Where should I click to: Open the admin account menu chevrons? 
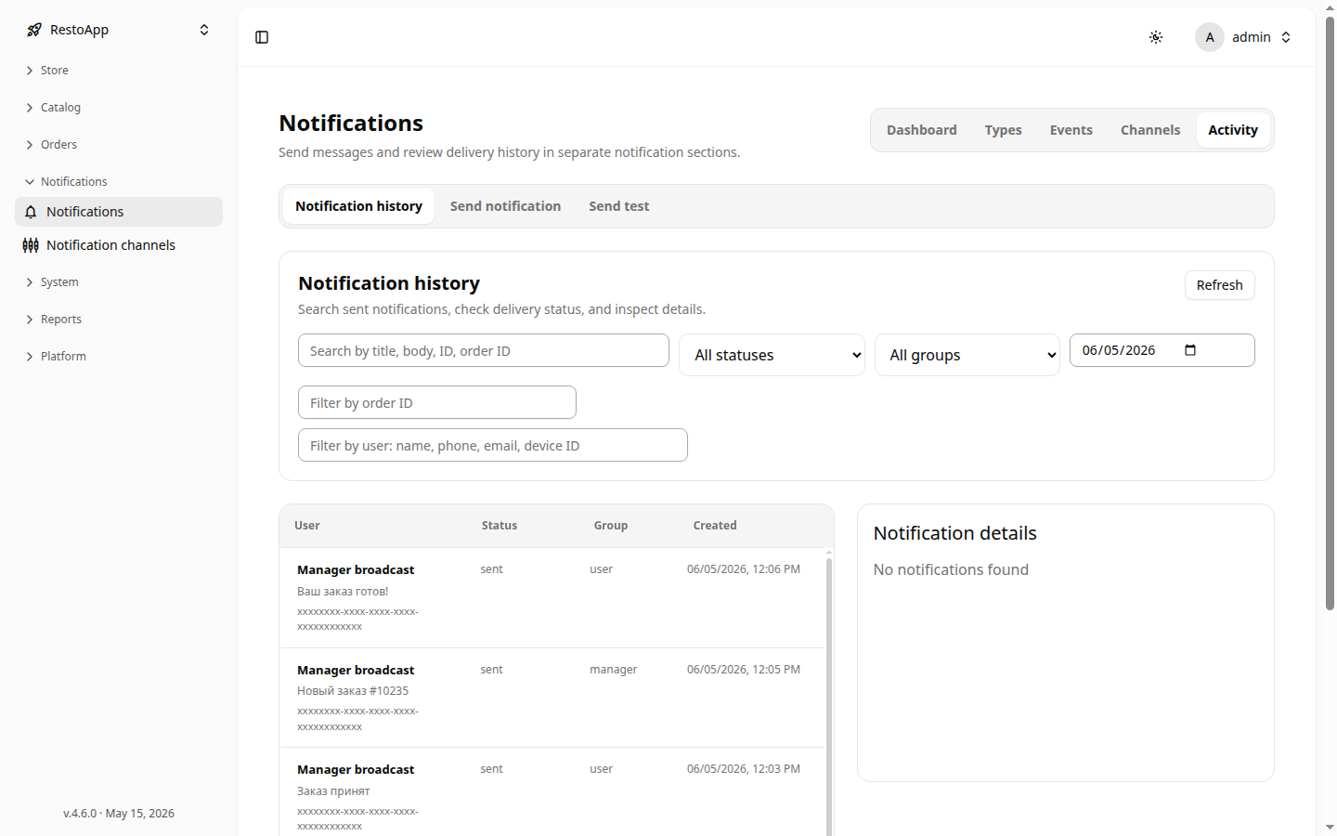click(1286, 37)
